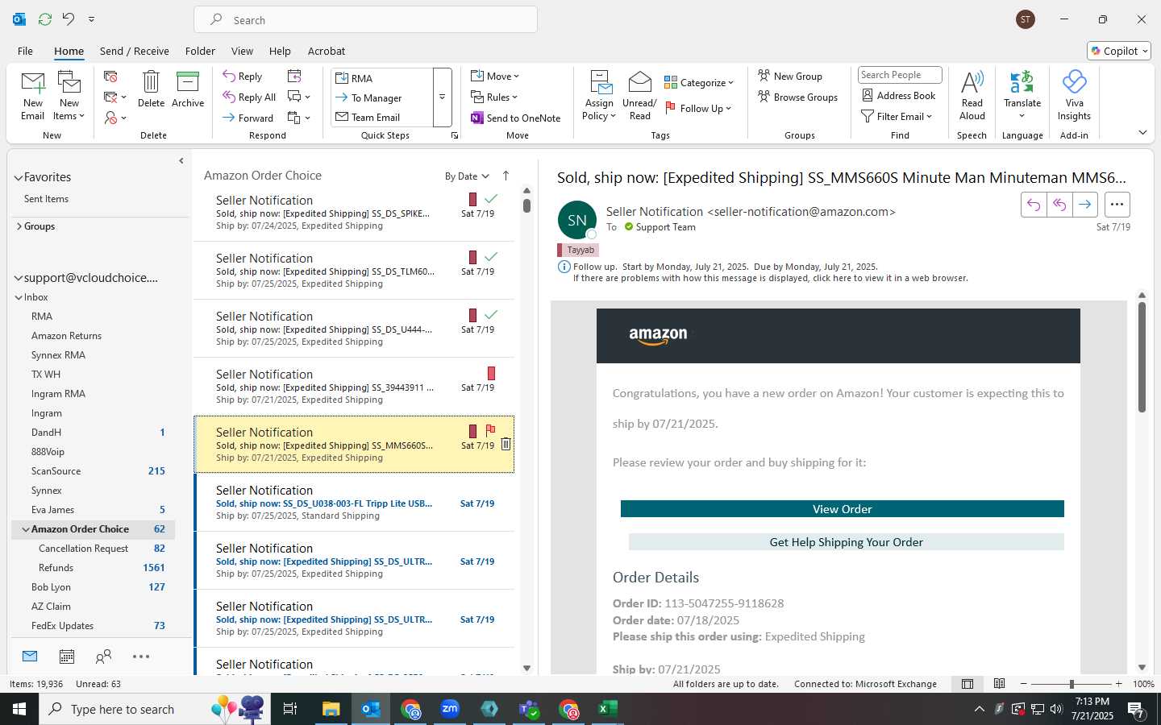
Task: Open the Folder tab
Action: [x=200, y=51]
